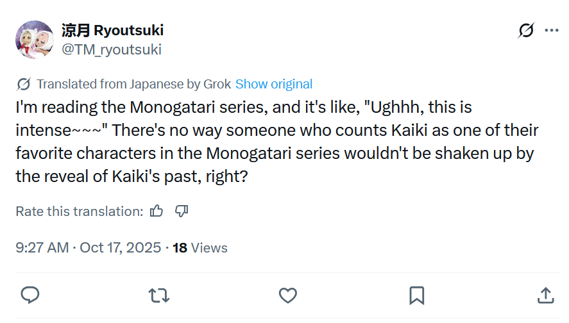Rate the translation with thumbs up
The height and width of the screenshot is (323, 569).
[157, 211]
